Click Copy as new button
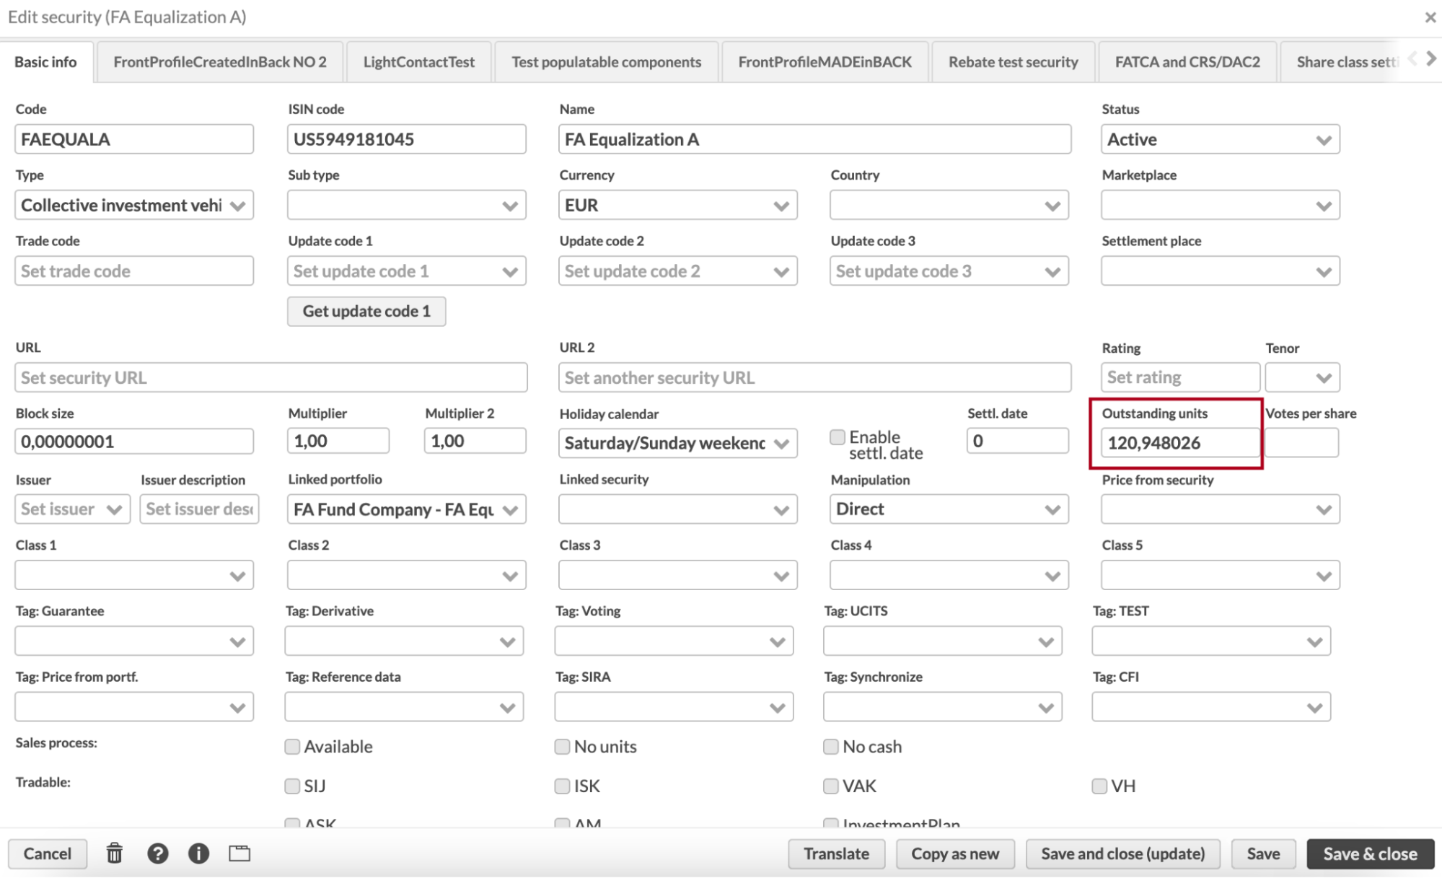 [955, 853]
